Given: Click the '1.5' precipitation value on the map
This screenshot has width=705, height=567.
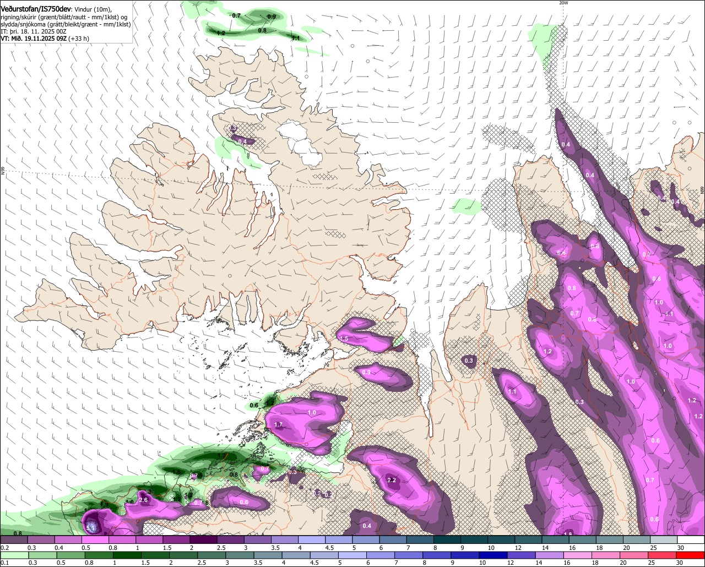Looking at the screenshot, I should (344, 338).
